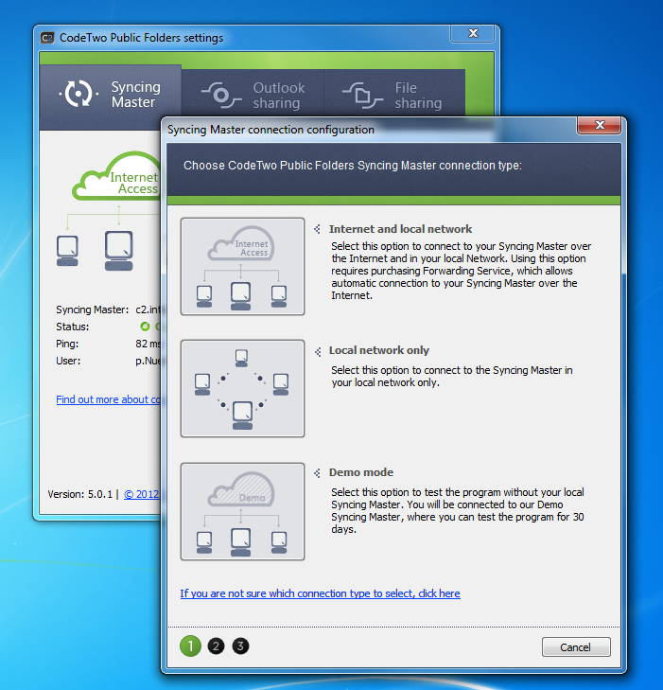Close the CodeTwo Public Folders settings window
The height and width of the screenshot is (690, 663).
coord(473,33)
